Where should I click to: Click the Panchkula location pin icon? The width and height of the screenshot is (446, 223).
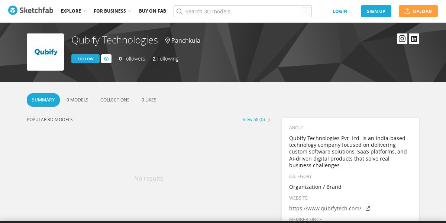(168, 41)
